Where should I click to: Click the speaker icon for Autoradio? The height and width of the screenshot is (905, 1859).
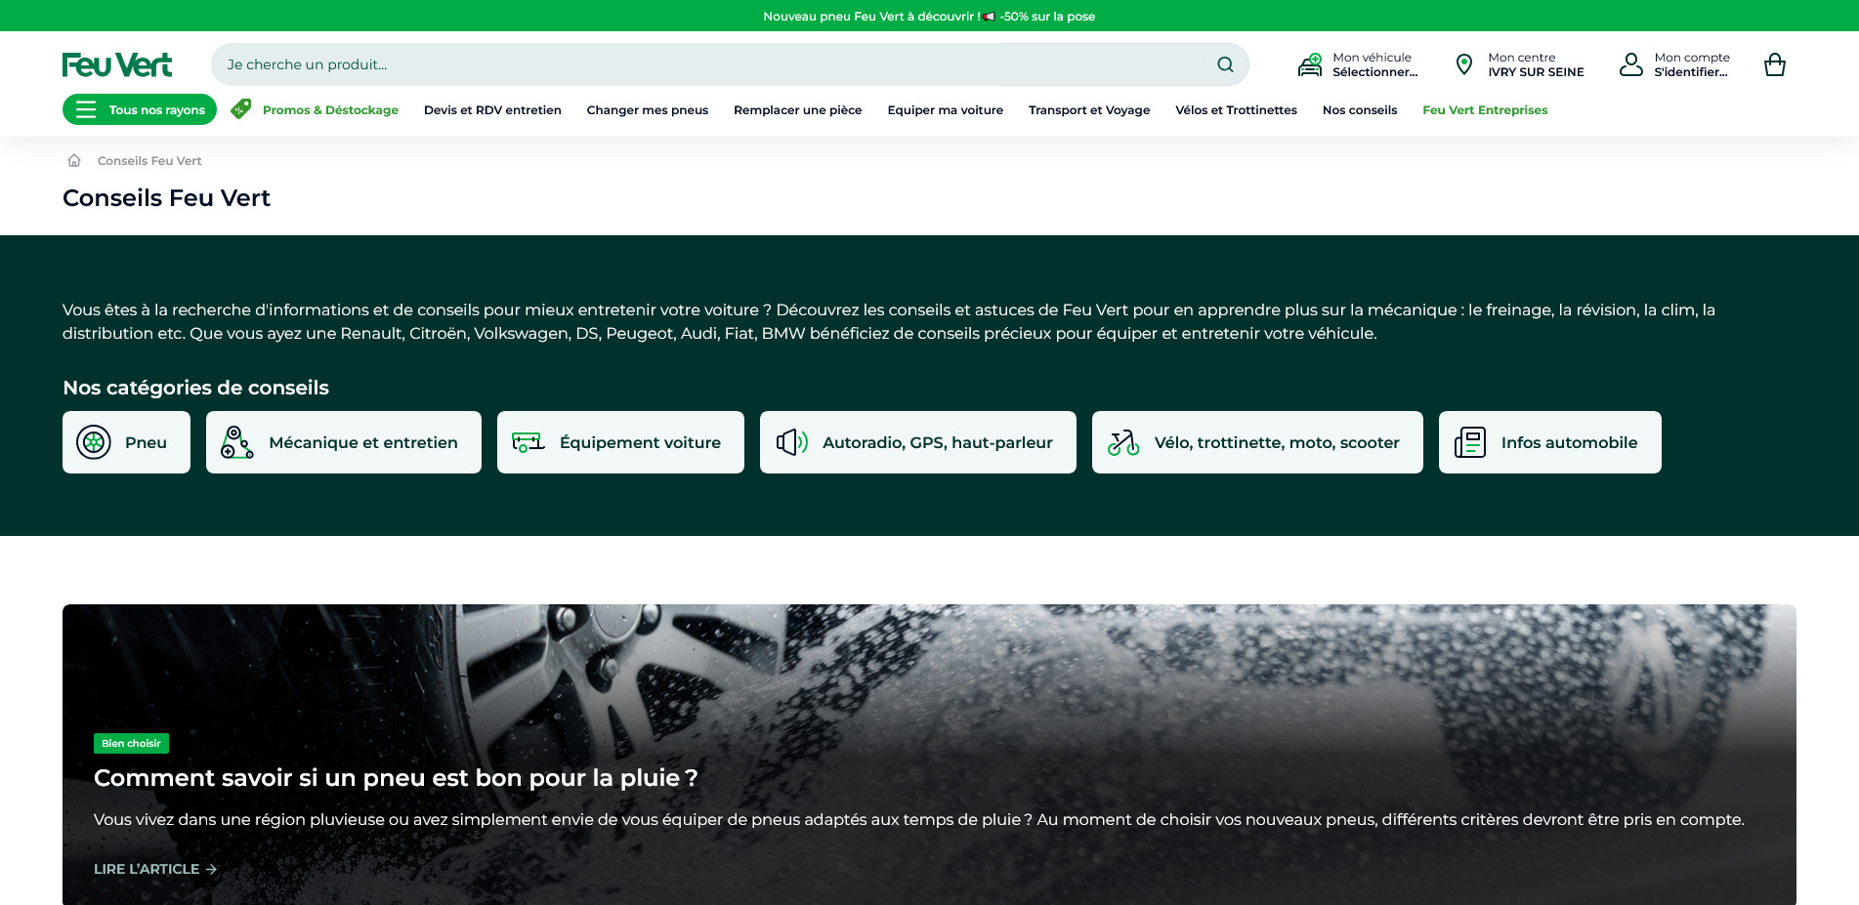(x=791, y=442)
